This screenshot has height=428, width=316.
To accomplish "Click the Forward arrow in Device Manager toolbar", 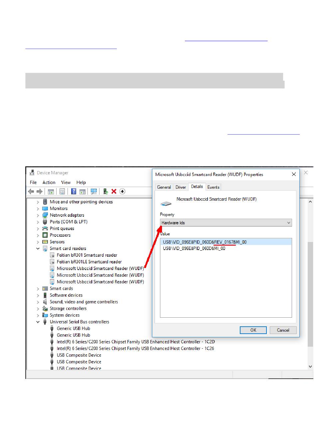I will point(39,191).
